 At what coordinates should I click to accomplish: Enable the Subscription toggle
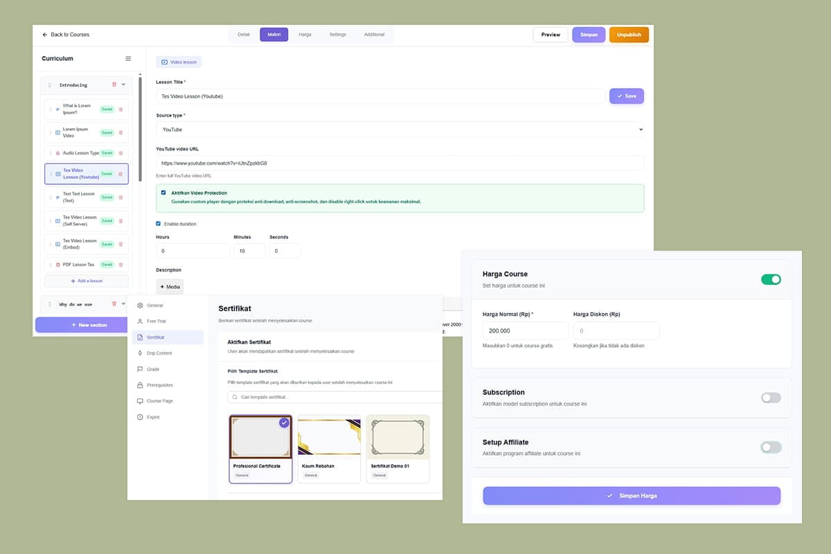coord(771,397)
